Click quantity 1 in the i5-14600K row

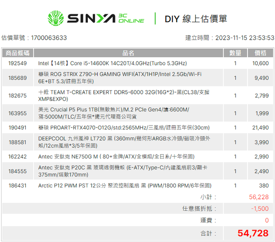235,63
